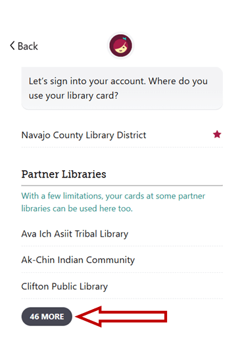Click the teal partner limitations notice text
The image size is (240, 355).
(x=113, y=202)
